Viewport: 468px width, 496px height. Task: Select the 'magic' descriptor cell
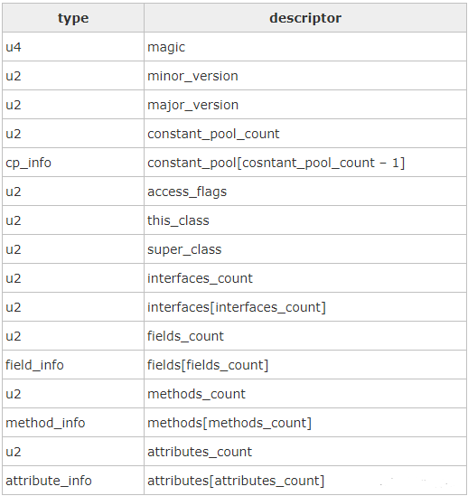point(305,47)
